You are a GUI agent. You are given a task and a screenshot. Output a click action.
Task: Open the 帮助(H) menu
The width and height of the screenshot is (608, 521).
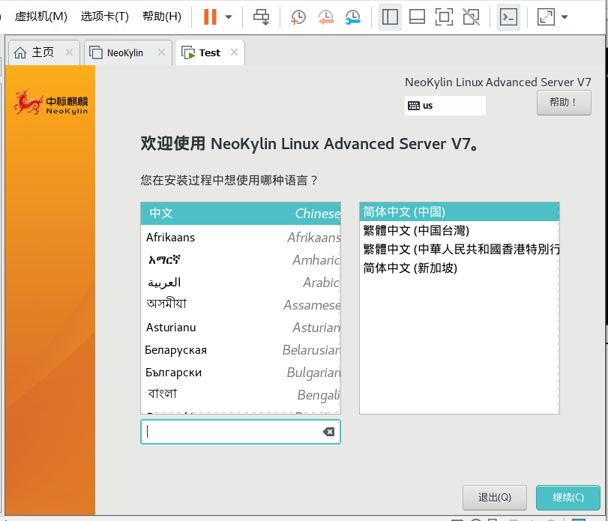pyautogui.click(x=162, y=16)
